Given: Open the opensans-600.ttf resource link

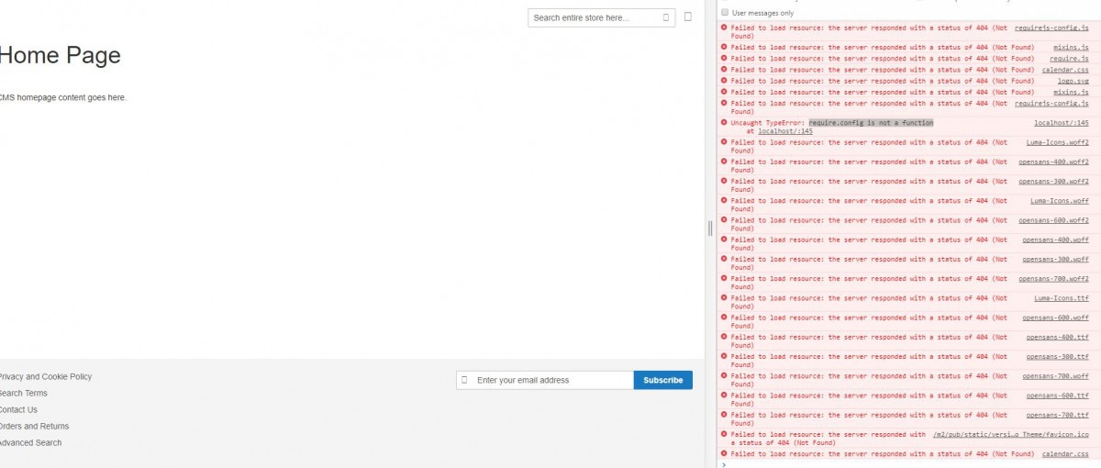Looking at the screenshot, I should 1058,396.
